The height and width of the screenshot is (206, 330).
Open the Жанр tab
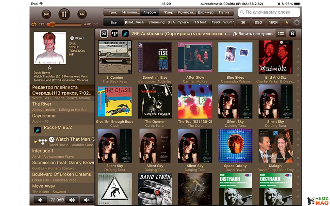pos(168,12)
